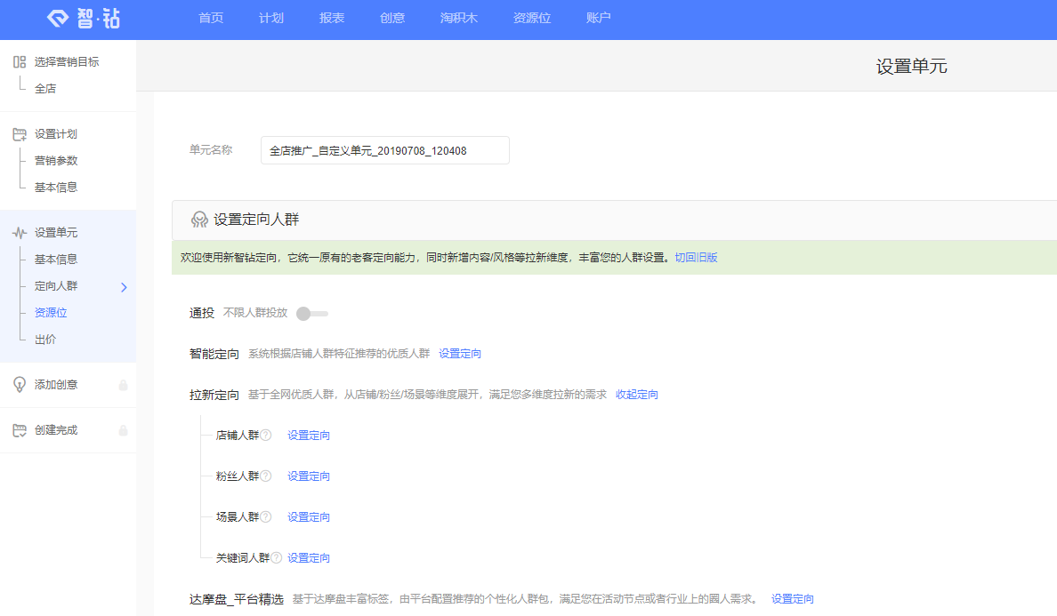1057x616 pixels.
Task: Click 选择营销目标 sidebar label
Action: coord(67,62)
